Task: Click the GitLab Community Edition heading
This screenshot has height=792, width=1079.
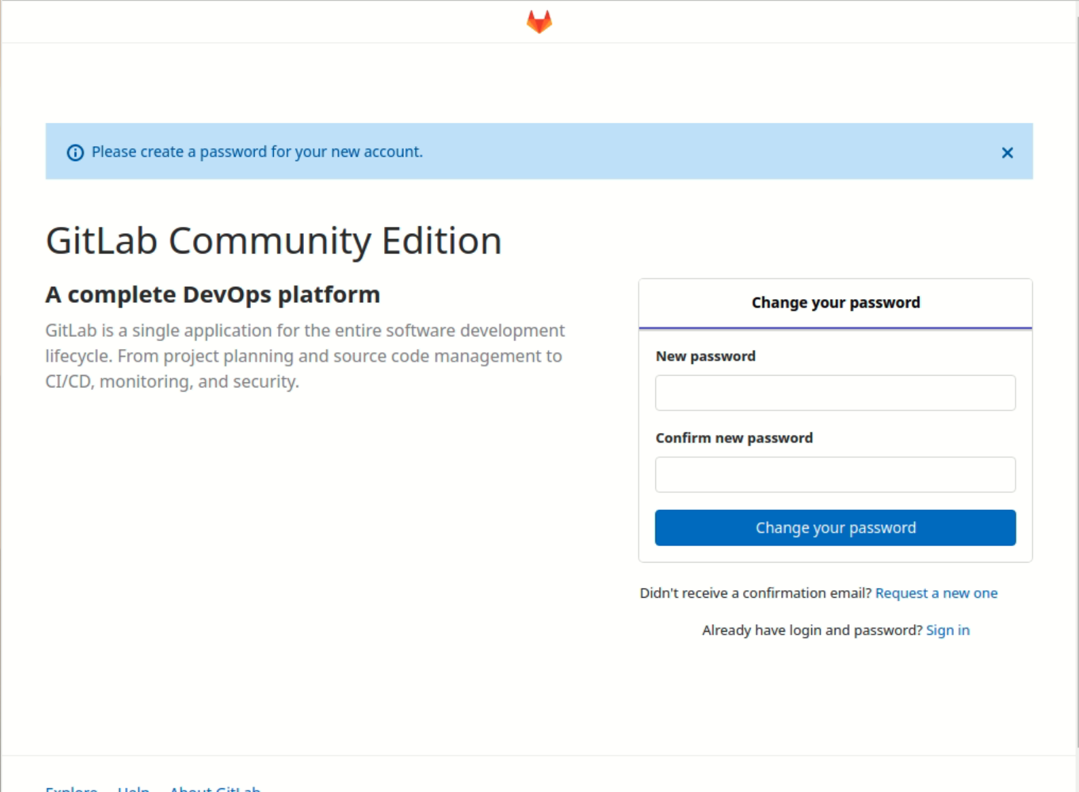Action: pos(274,241)
